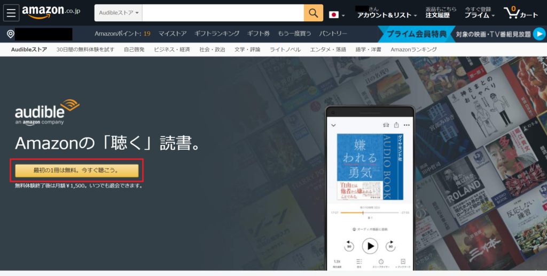
Task: Play Prime video via blue play icon
Action: pyautogui.click(x=540, y=34)
